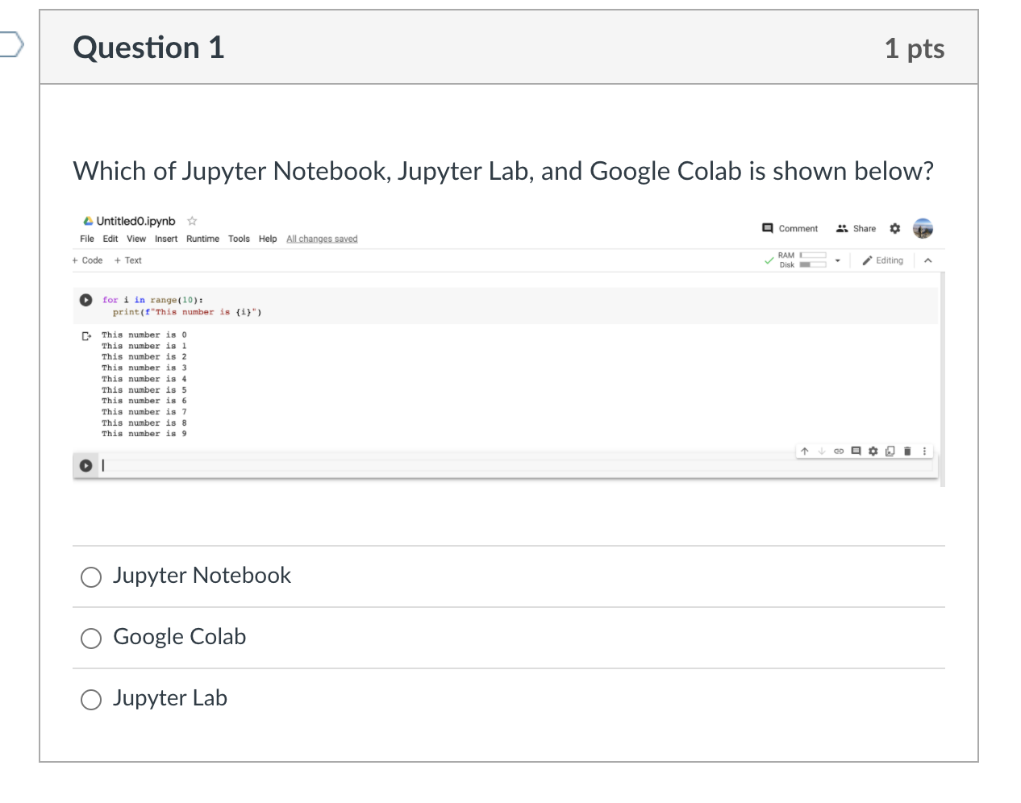Screen dimensions: 1021x803
Task: Click the Untitled0.ipynb notebook title
Action: click(x=135, y=221)
